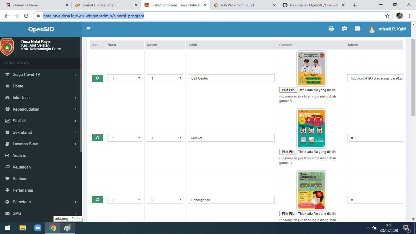Click the Call Center judul input field

coord(231,78)
